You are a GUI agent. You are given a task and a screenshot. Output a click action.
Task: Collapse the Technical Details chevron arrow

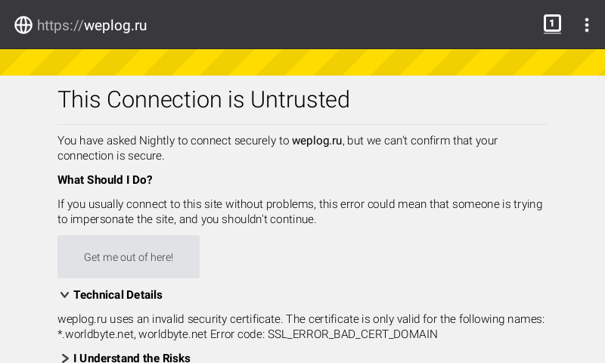coord(64,295)
